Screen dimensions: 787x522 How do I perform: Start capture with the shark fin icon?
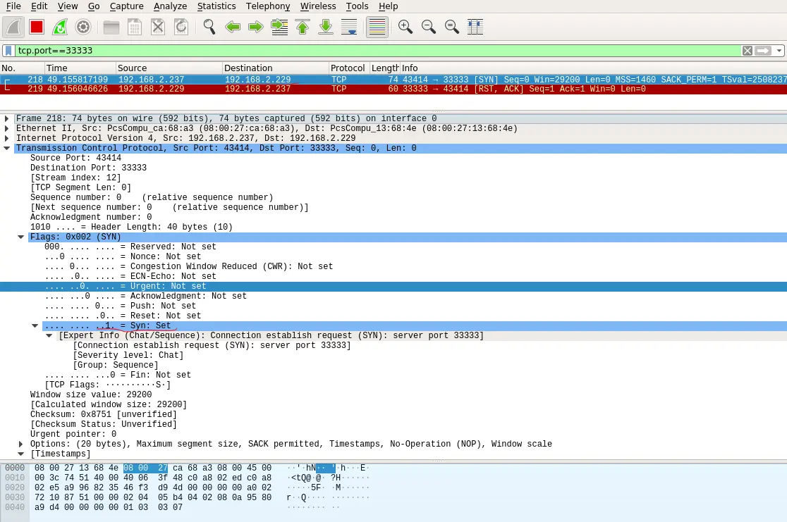point(13,27)
